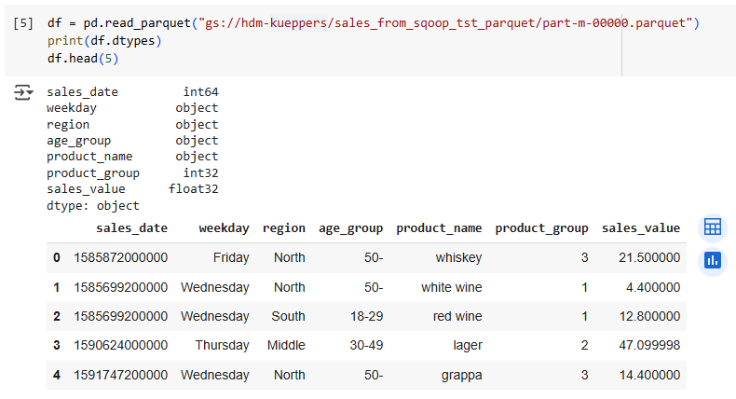
Task: Open the suggest charts icon
Action: tap(712, 261)
